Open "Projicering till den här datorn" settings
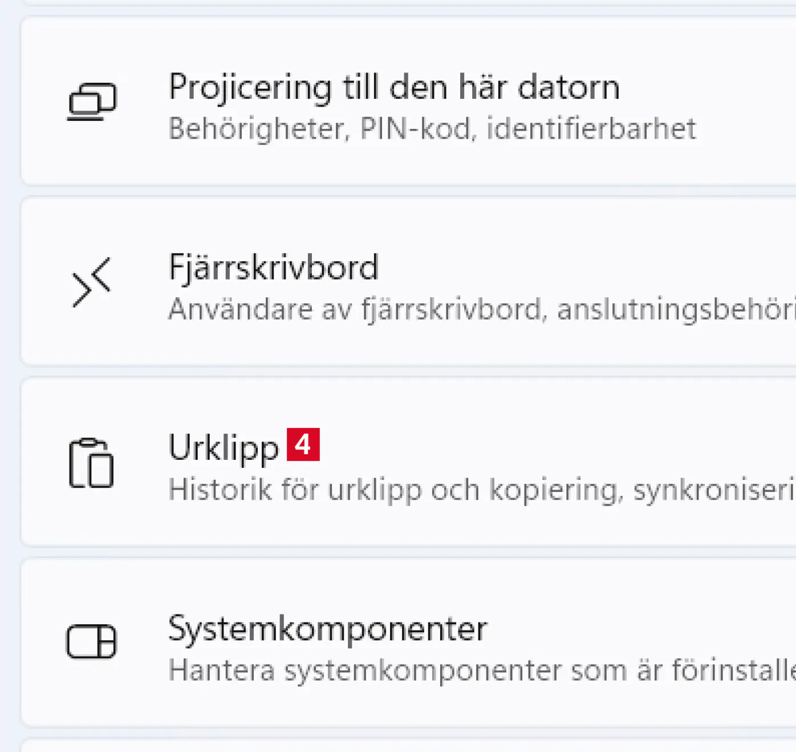Image resolution: width=796 pixels, height=752 pixels. (393, 87)
